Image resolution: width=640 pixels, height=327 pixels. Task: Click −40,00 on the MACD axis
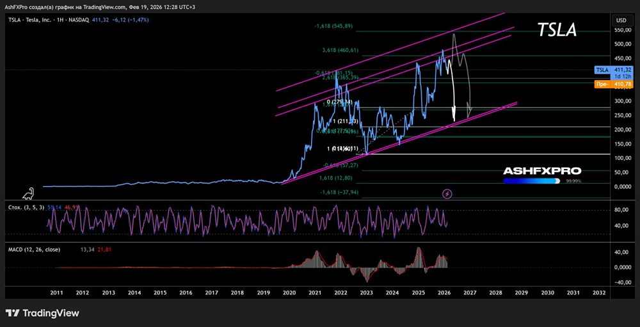point(621,282)
